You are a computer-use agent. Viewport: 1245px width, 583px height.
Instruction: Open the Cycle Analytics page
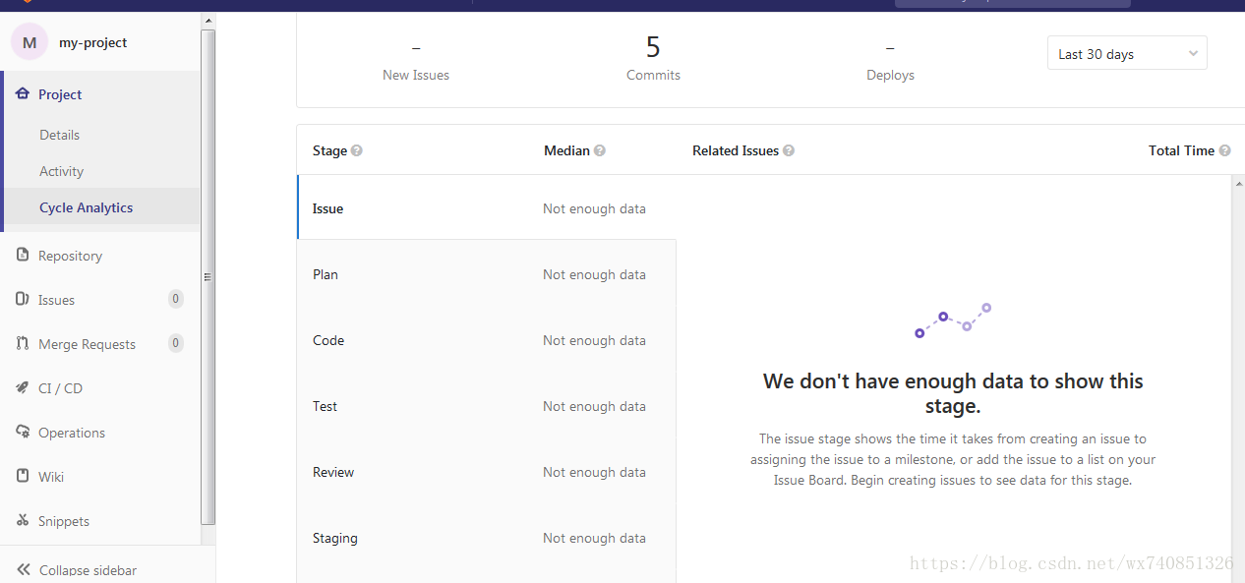[87, 207]
